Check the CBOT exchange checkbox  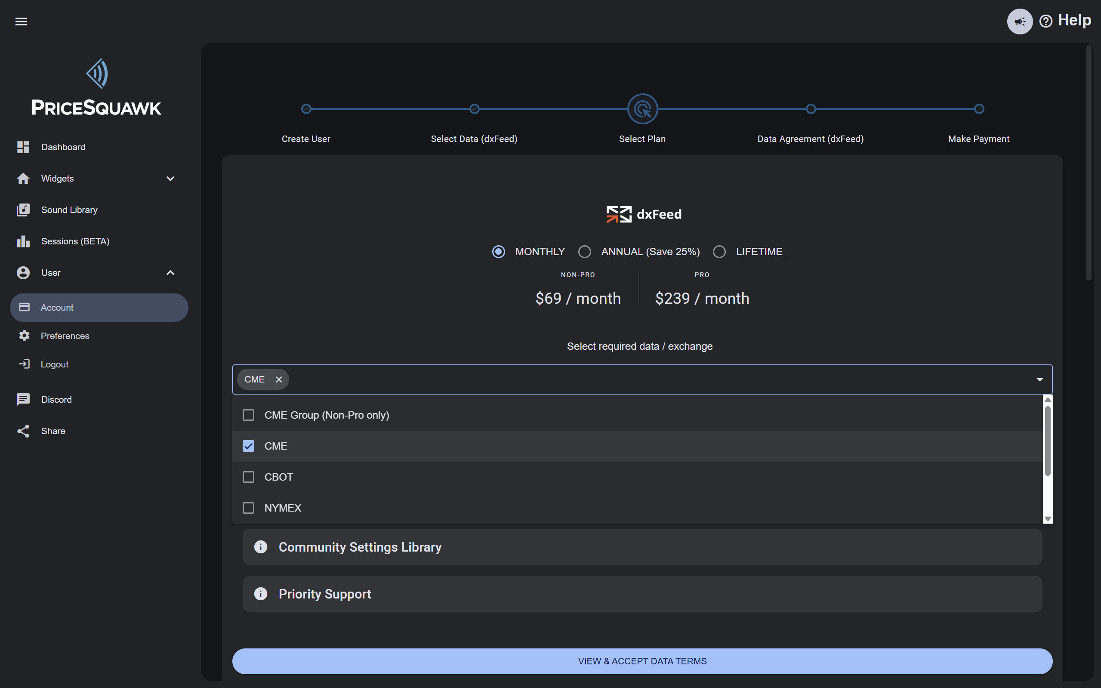[248, 476]
